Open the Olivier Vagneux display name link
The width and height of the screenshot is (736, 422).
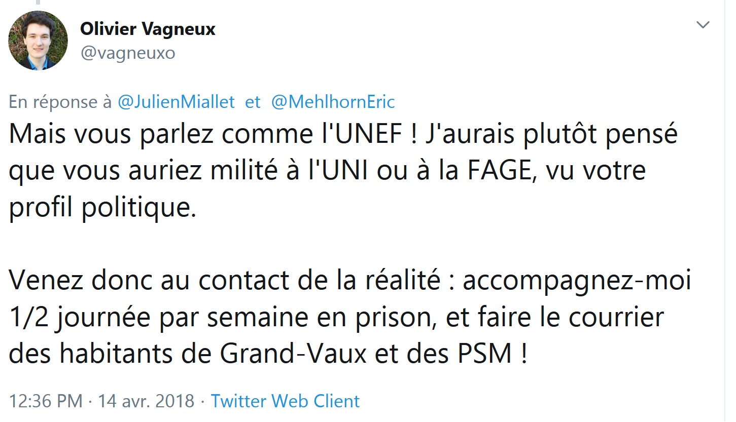(148, 29)
